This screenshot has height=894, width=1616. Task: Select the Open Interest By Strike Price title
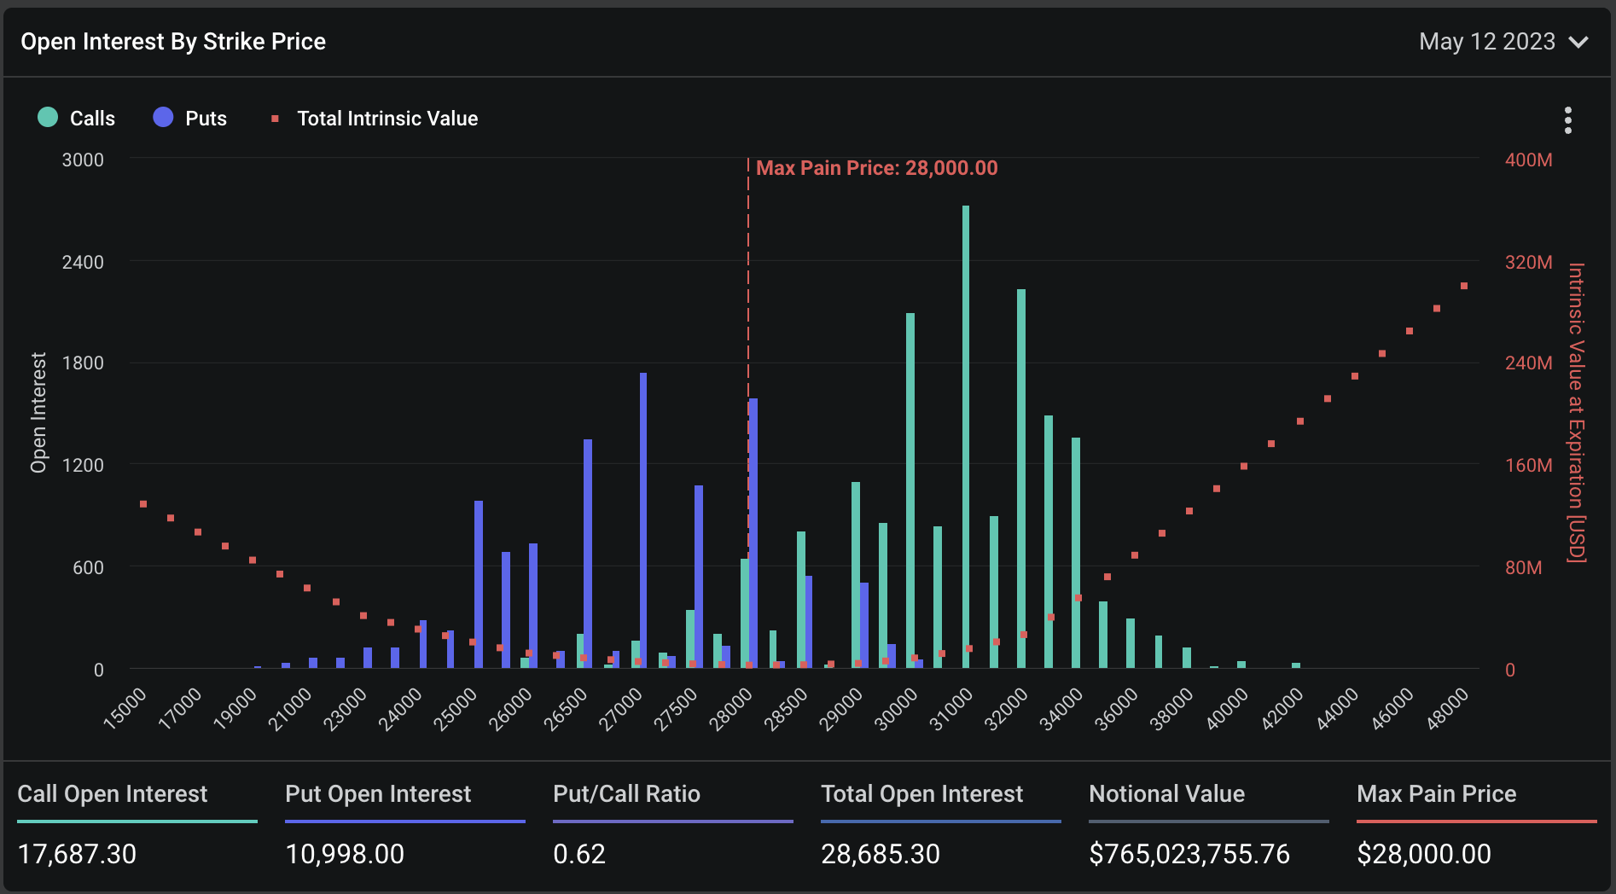tap(174, 41)
